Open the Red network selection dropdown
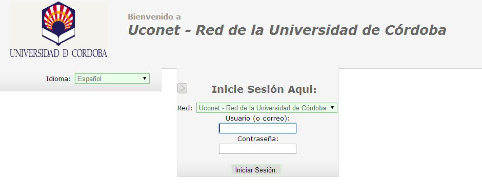 pyautogui.click(x=267, y=108)
